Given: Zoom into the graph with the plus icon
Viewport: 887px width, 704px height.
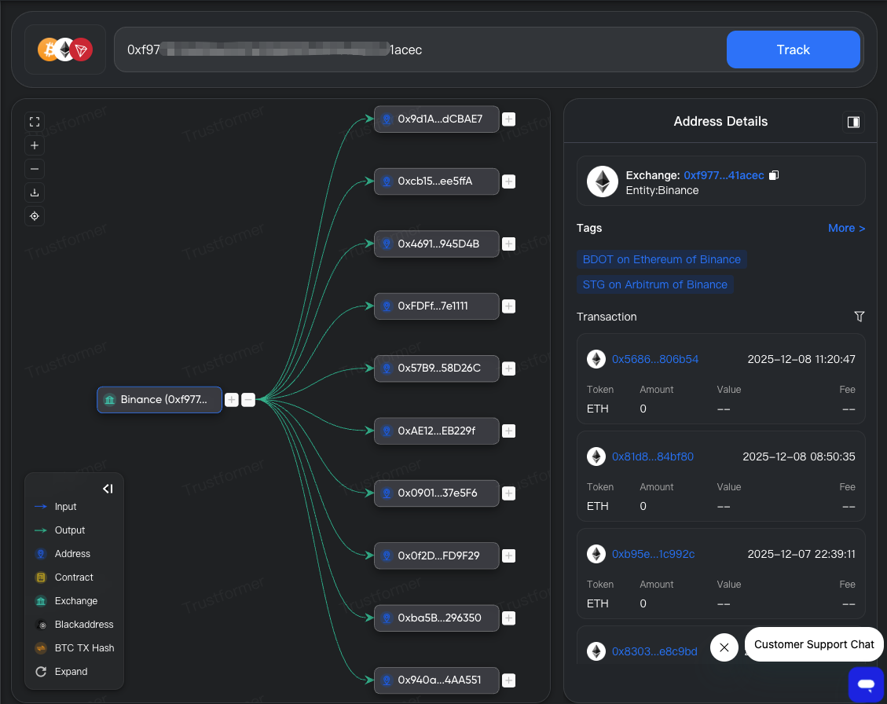Looking at the screenshot, I should 34,145.
